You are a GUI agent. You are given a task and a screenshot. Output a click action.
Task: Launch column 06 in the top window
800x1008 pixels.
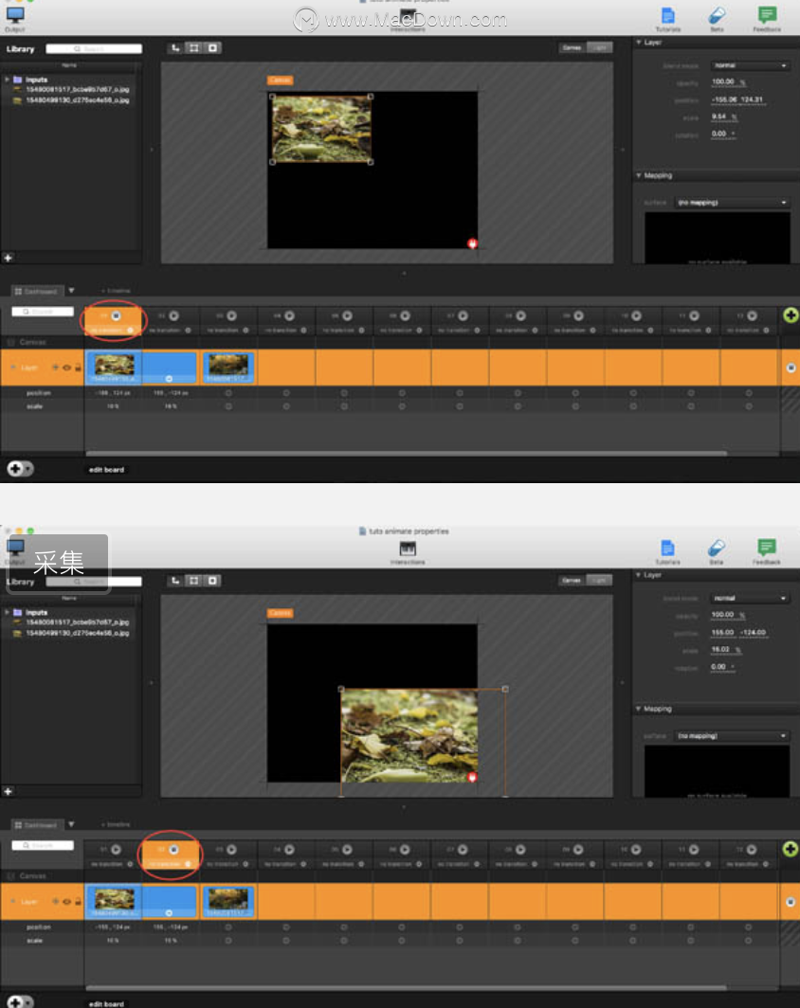point(405,315)
